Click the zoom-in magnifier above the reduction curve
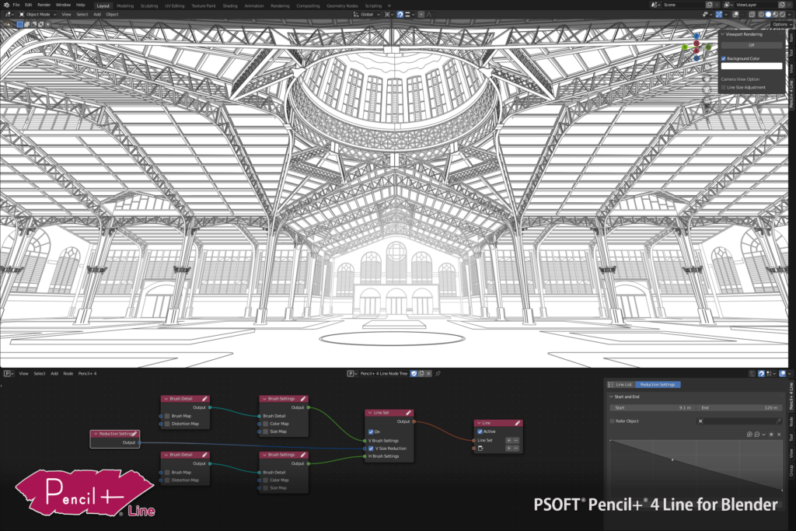 point(749,435)
